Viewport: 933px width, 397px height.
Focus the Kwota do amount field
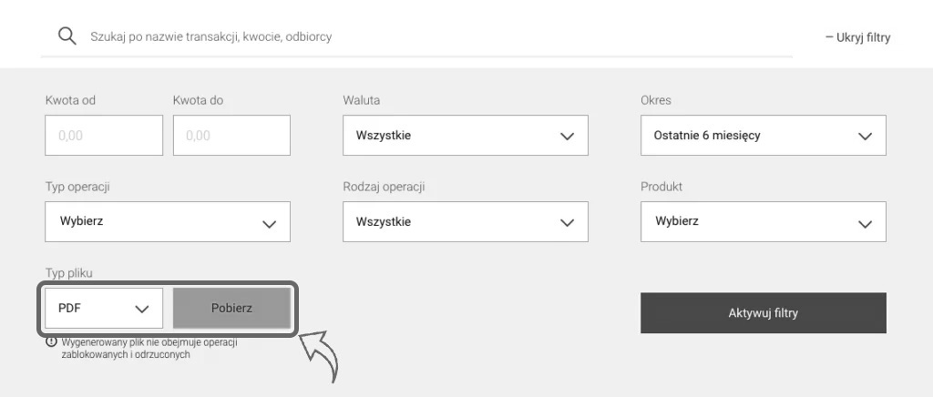coord(231,135)
